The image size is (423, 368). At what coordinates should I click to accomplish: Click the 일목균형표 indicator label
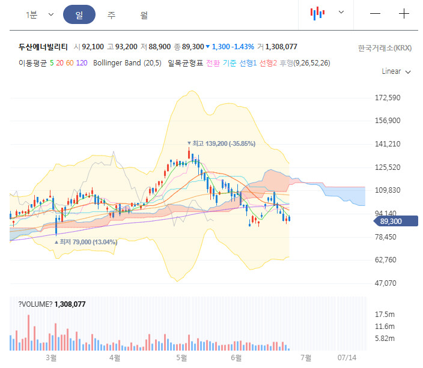tap(185, 63)
